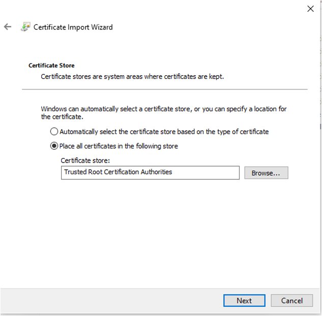Select the automatically choose store radio circle

(54, 132)
